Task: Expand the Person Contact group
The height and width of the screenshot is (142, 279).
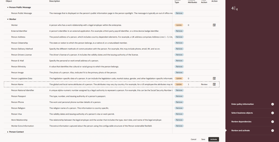Action: [x=8, y=132]
